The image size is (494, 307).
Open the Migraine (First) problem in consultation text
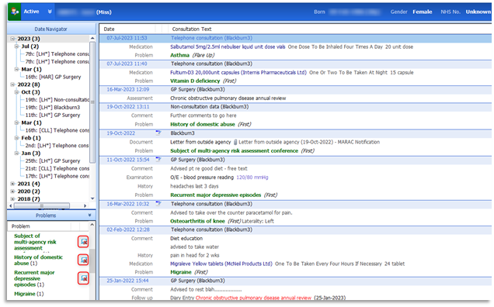point(181,272)
